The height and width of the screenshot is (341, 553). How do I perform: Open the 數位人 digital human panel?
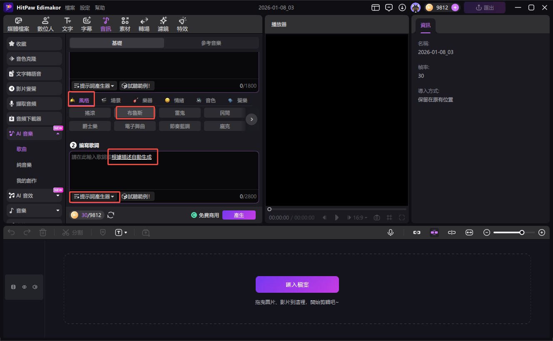click(46, 25)
